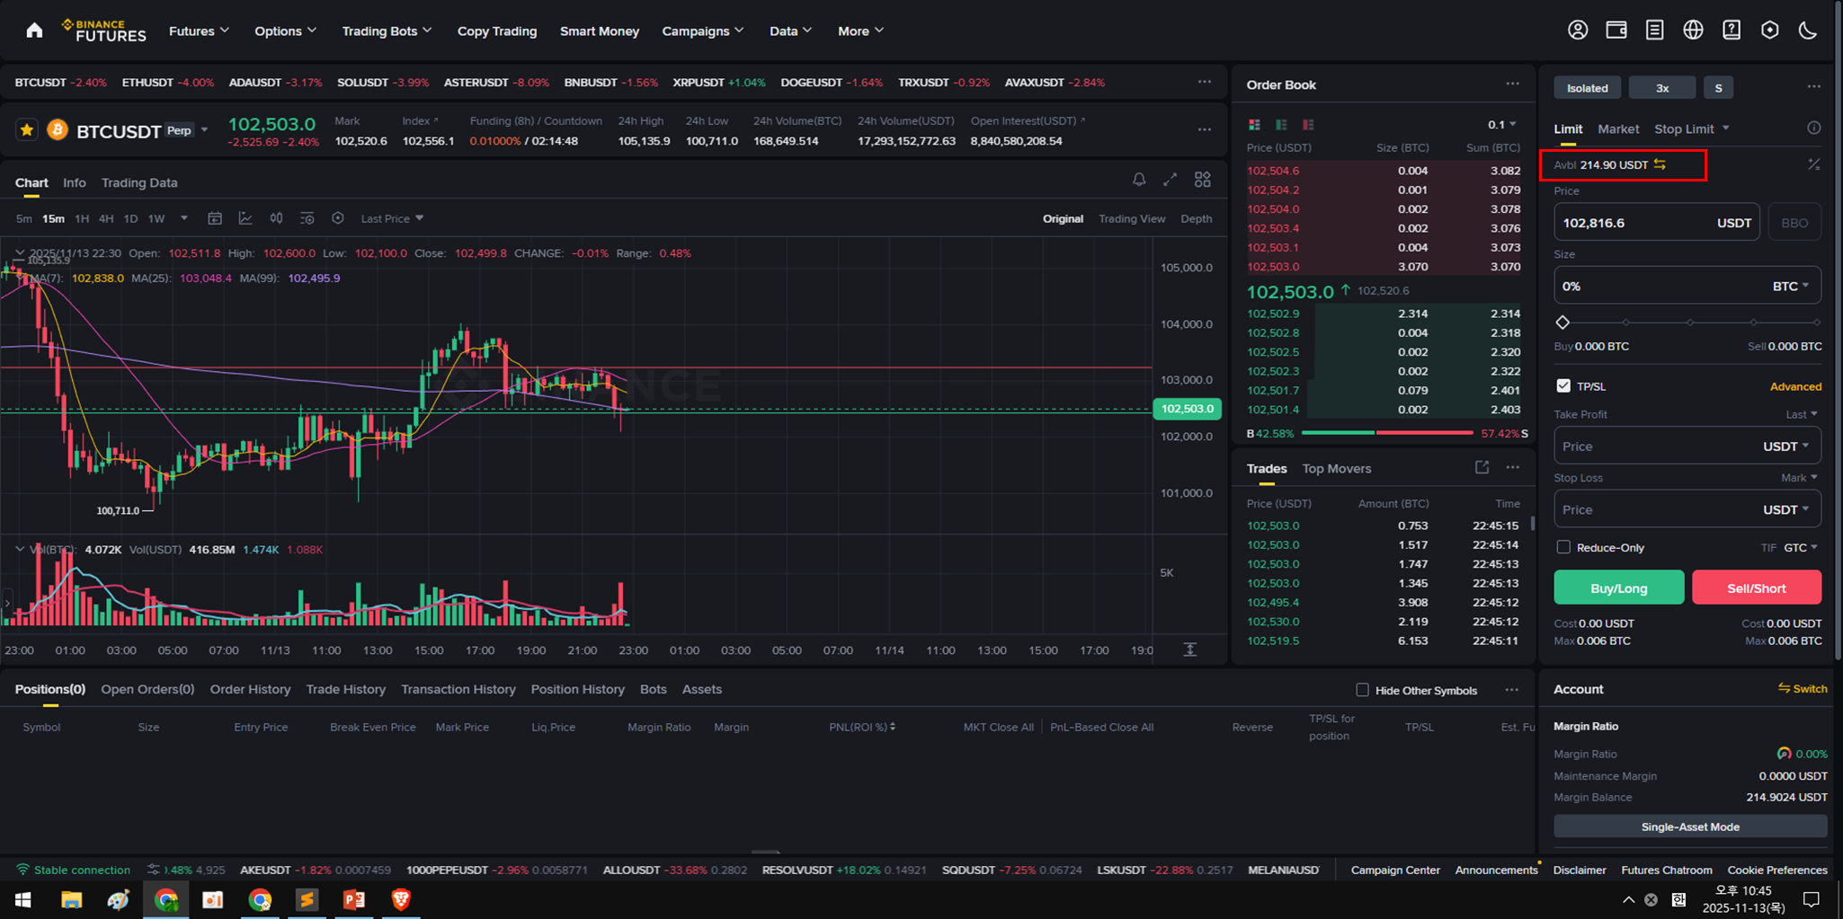Open the chart price alert bell icon
Image resolution: width=1843 pixels, height=919 pixels.
click(1139, 180)
